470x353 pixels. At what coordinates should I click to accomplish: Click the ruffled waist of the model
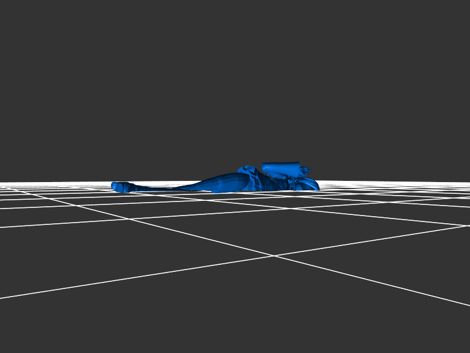click(248, 174)
